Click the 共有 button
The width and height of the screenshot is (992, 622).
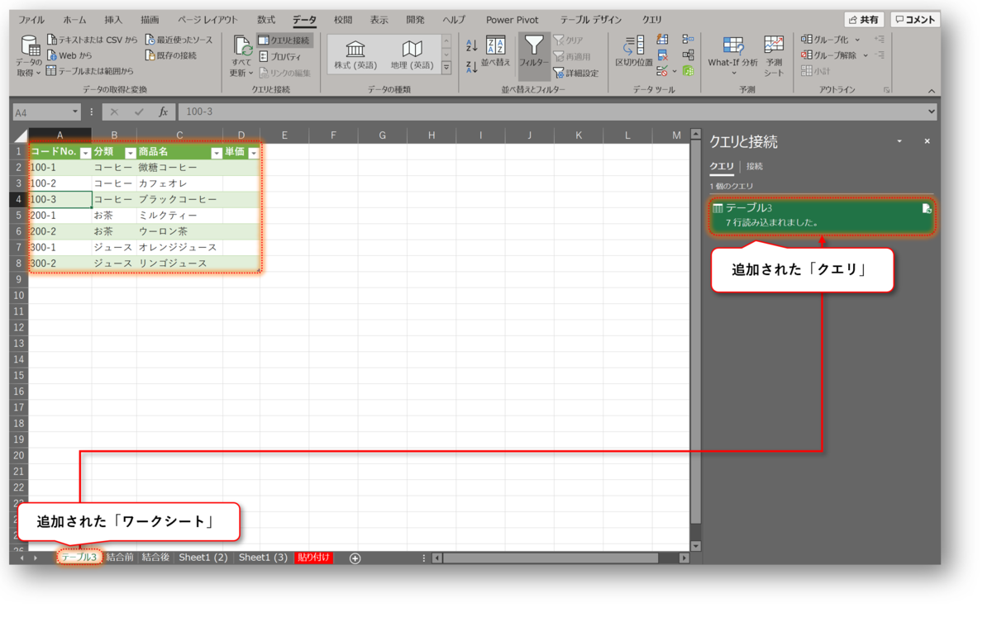[x=863, y=19]
